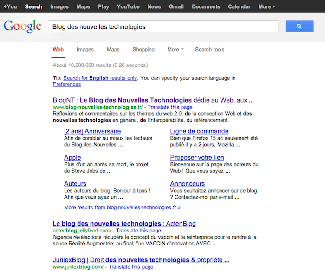Image resolution: width=325 pixels, height=271 pixels.
Task: Translate the jurilexblog.com page
Action: [131, 267]
